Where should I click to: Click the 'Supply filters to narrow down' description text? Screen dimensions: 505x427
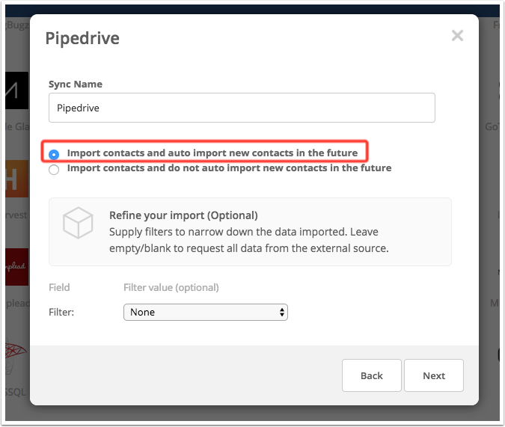click(249, 240)
